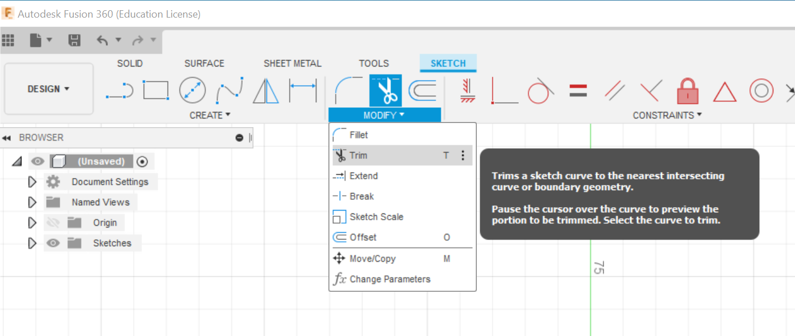Select the Rectangle sketch tool
Image resolution: width=795 pixels, height=336 pixels.
(x=156, y=90)
